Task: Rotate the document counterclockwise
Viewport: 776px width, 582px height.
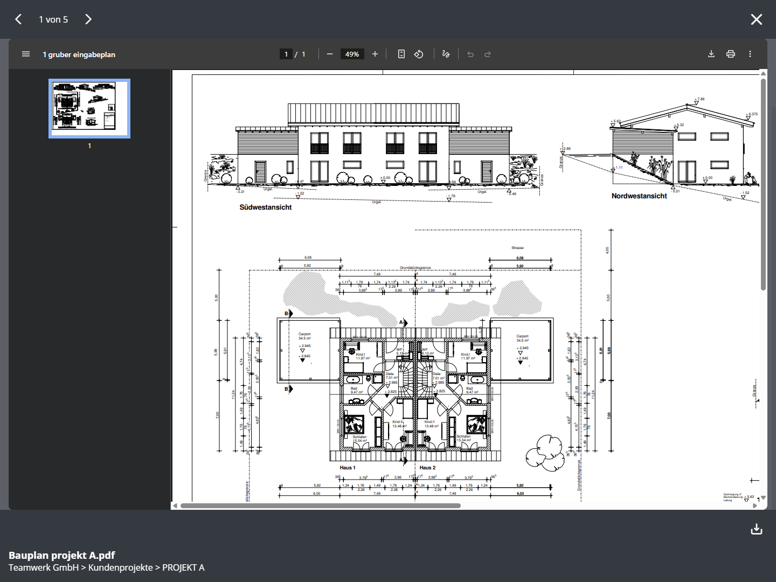Action: [419, 54]
